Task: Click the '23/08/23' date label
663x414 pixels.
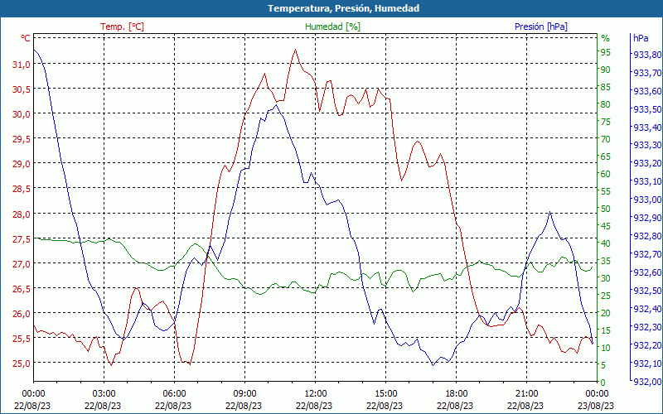Action: coord(596,406)
